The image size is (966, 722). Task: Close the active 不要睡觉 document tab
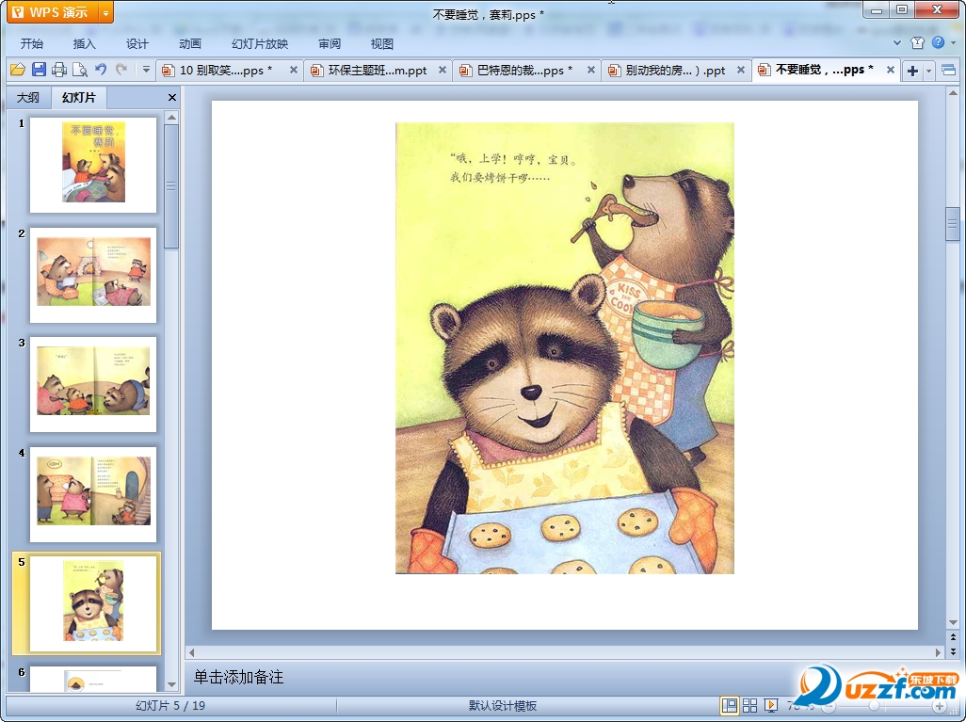(x=891, y=71)
